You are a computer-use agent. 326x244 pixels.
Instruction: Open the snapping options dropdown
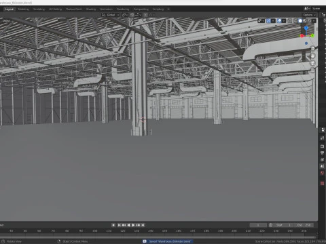[138, 15]
